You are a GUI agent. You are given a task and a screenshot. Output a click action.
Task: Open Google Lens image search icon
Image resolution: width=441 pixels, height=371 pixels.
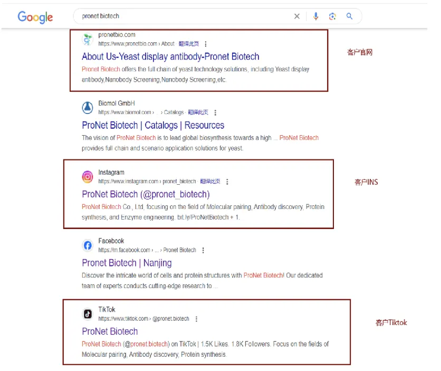[x=332, y=16]
